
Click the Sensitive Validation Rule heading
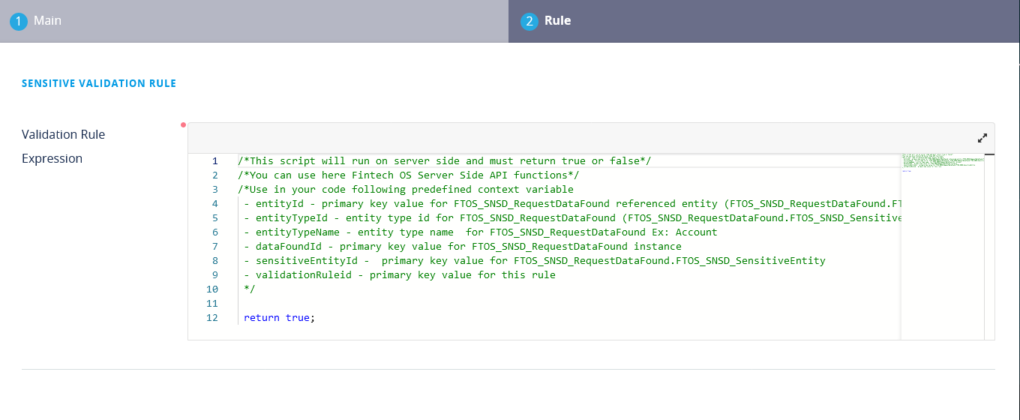(99, 83)
